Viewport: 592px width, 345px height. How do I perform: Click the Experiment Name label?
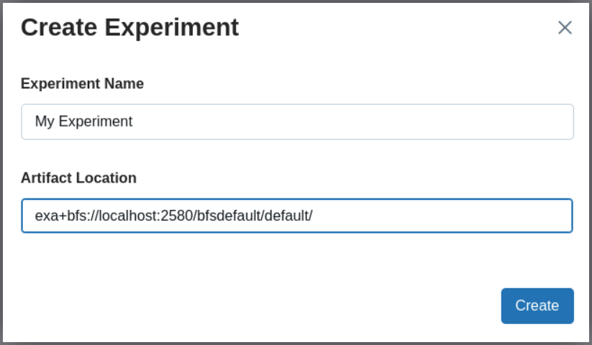(82, 83)
